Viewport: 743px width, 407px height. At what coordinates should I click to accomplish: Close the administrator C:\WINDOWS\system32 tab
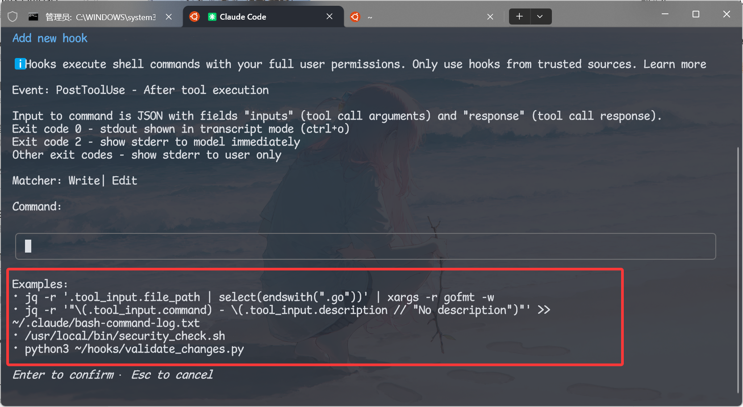click(169, 17)
